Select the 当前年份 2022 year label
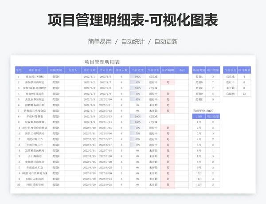The image size is (266, 204). click(x=203, y=110)
